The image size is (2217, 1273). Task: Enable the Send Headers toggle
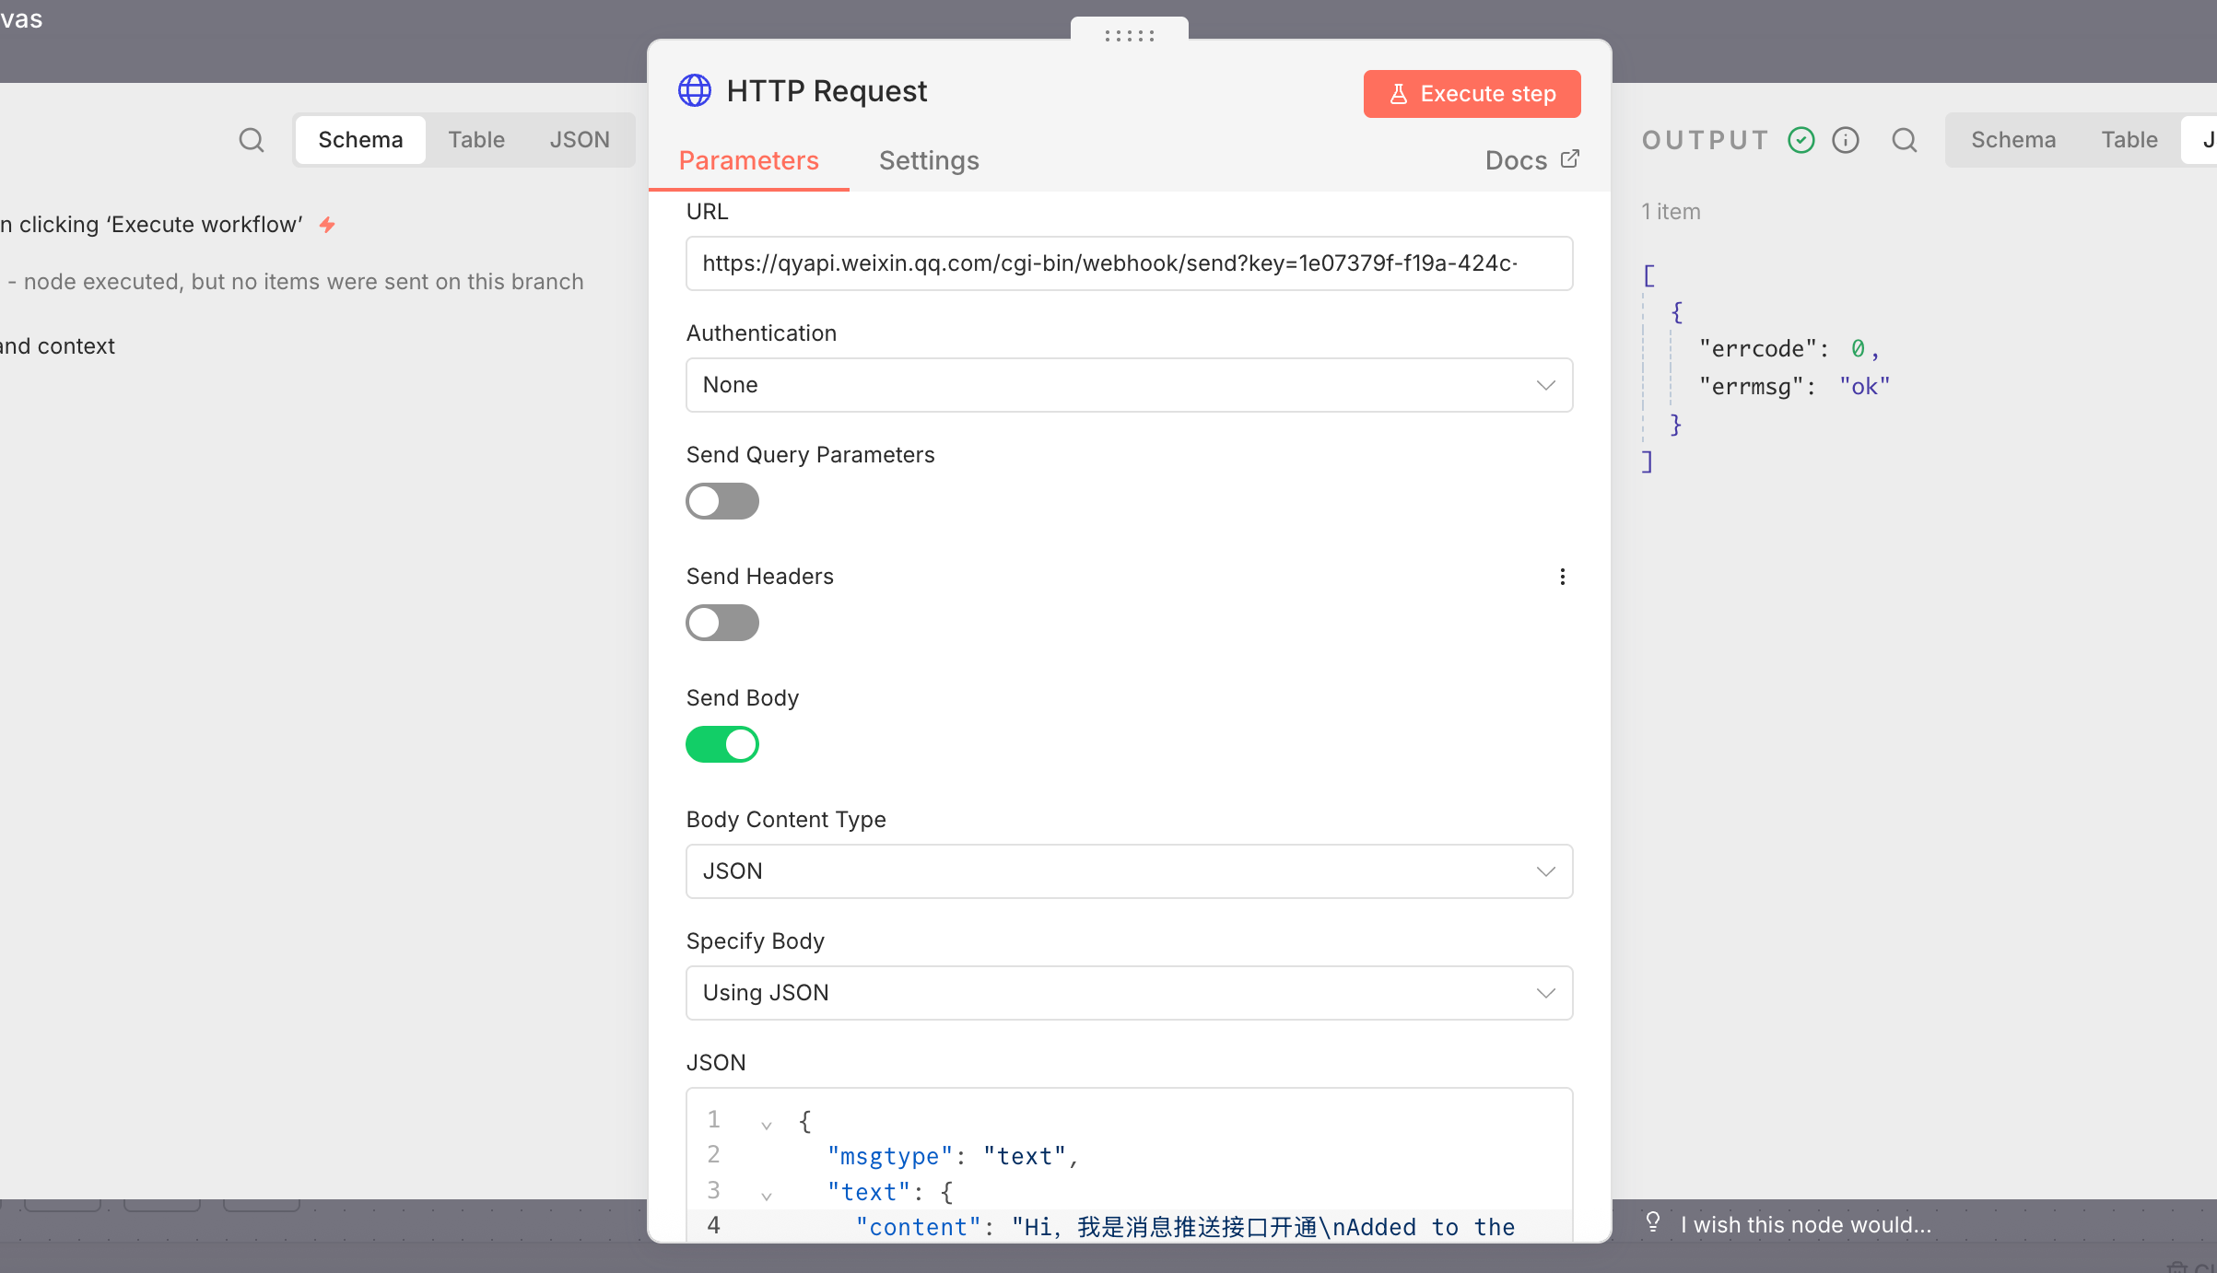722,623
